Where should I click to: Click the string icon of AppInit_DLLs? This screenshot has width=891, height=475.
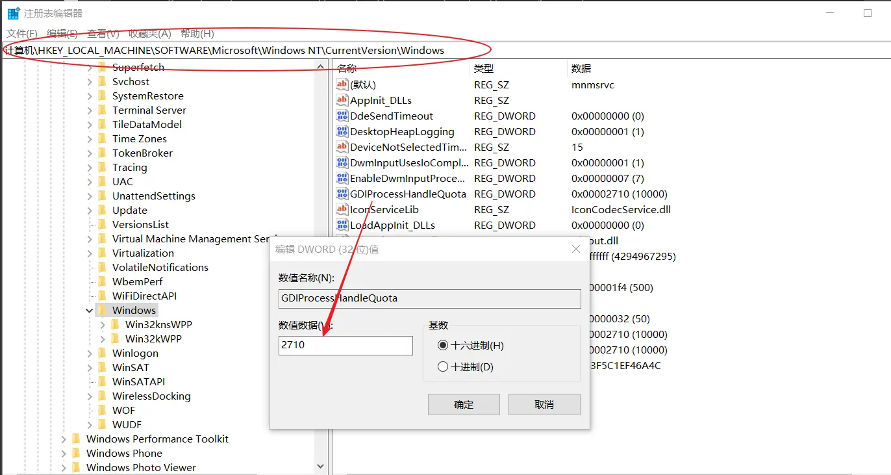[x=342, y=100]
